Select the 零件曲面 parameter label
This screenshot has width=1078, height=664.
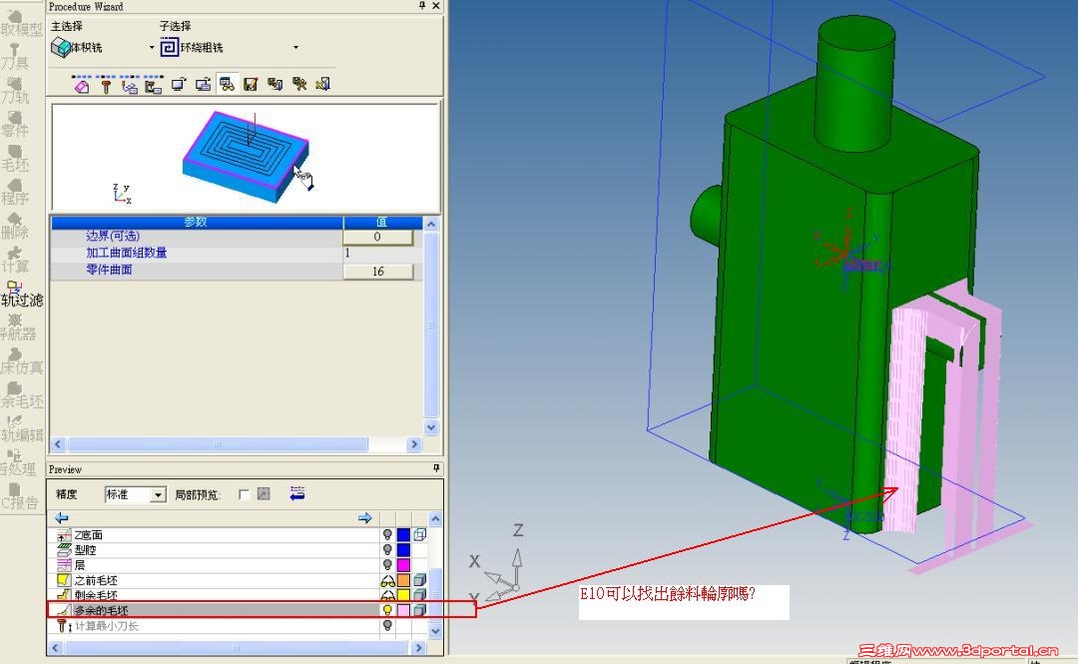point(110,270)
